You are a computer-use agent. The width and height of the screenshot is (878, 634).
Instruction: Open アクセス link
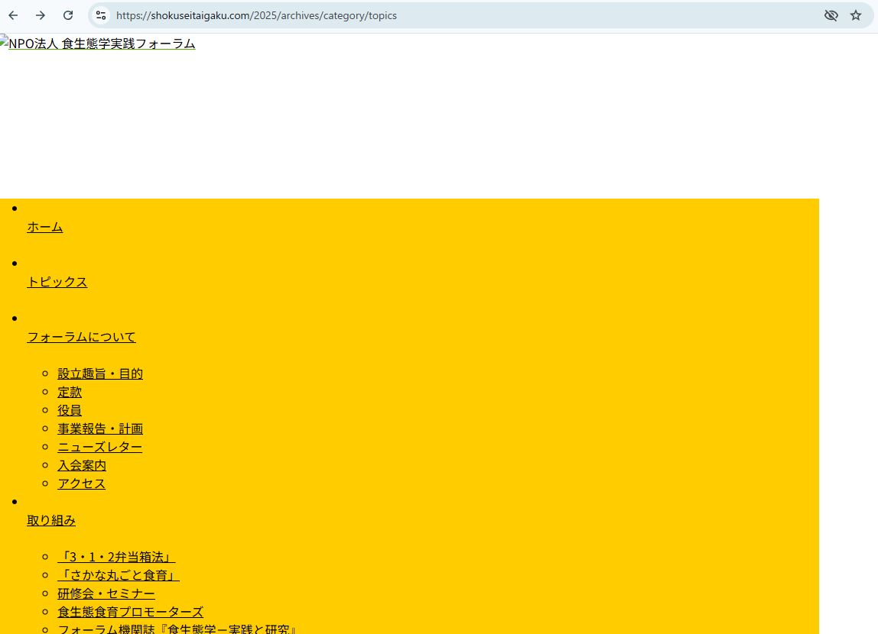click(81, 484)
